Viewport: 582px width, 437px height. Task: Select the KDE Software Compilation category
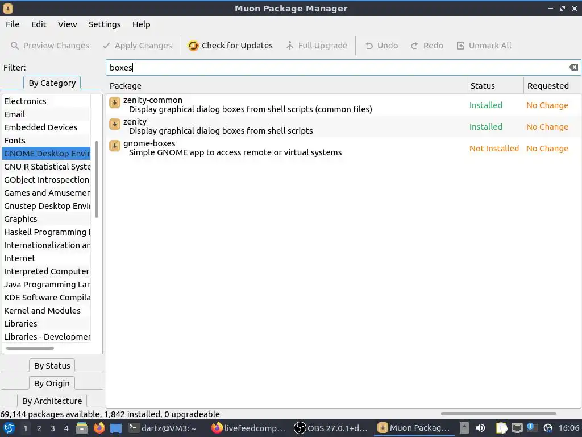[x=47, y=298]
